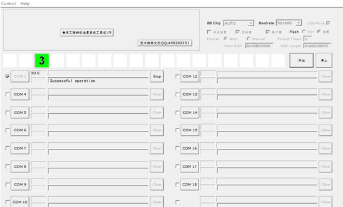Click the 停止 stop button
Image resolution: width=343 pixels, height=207 pixels.
point(324,60)
